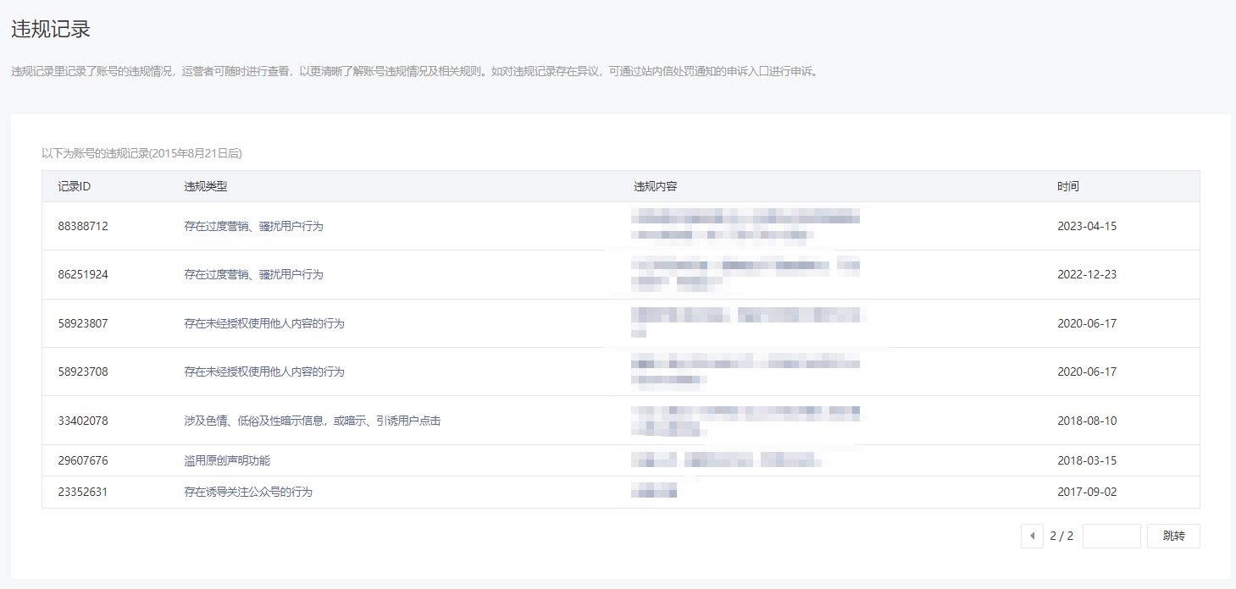The image size is (1236, 589).
Task: Open violation type link for record 88388712
Action: [x=253, y=227]
